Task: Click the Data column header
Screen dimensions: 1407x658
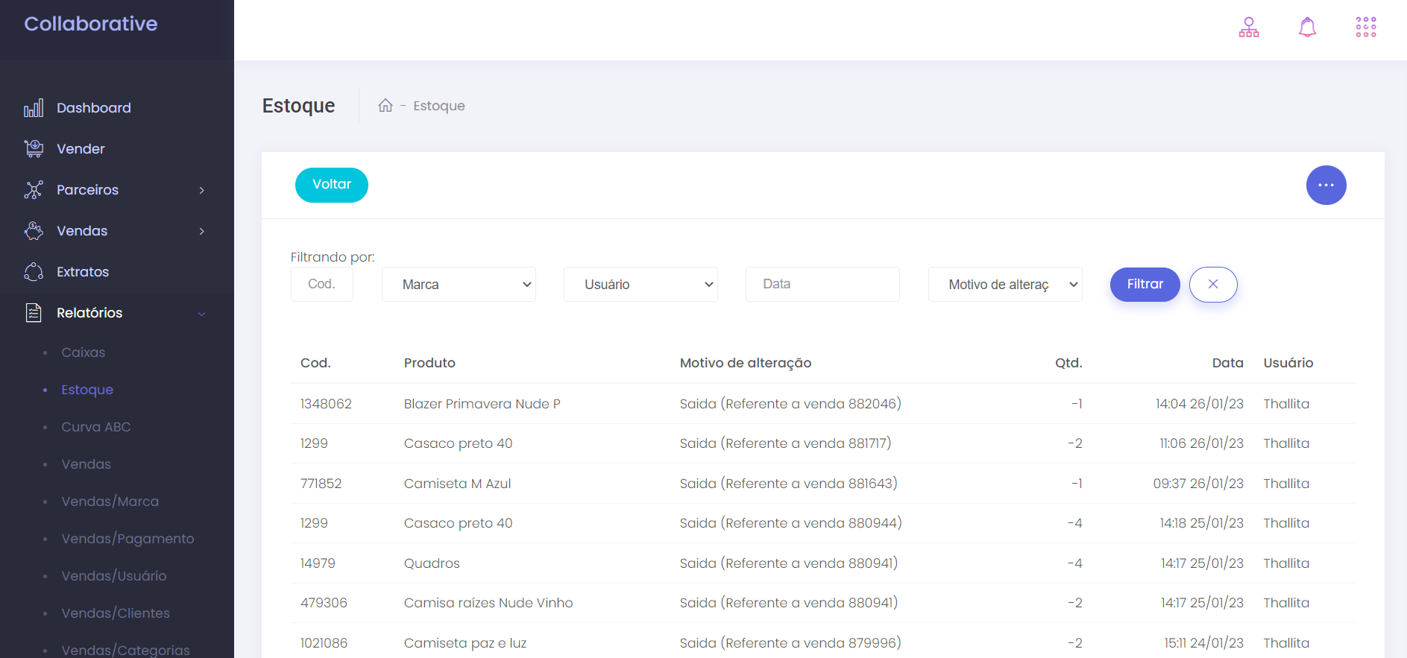Action: click(1227, 363)
